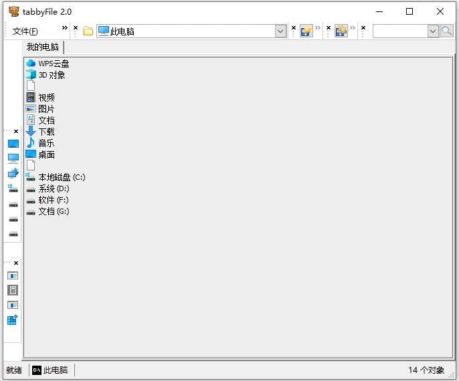
Task: Expand the menu bar overflow chevron beside 文件(F)
Action: pos(65,28)
